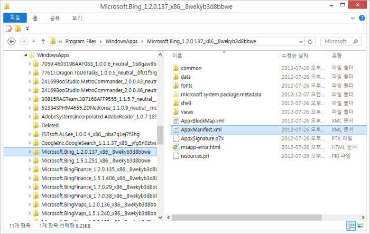Click the Forward navigation arrow

coord(23,42)
